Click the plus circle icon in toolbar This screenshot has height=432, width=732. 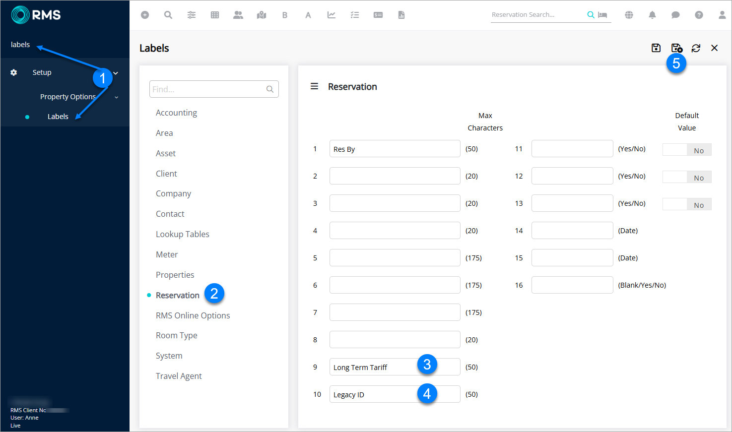(145, 15)
